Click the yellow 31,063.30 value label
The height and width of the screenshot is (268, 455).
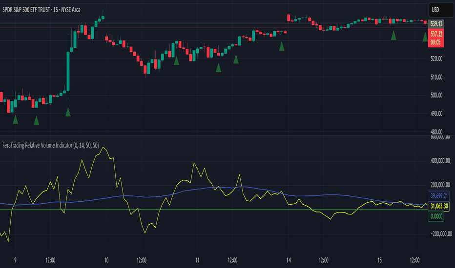[x=439, y=206]
